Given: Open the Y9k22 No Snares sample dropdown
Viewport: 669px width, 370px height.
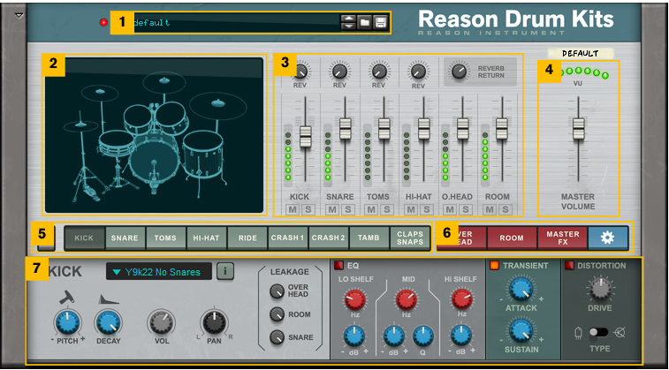Looking at the screenshot, I should pos(159,271).
